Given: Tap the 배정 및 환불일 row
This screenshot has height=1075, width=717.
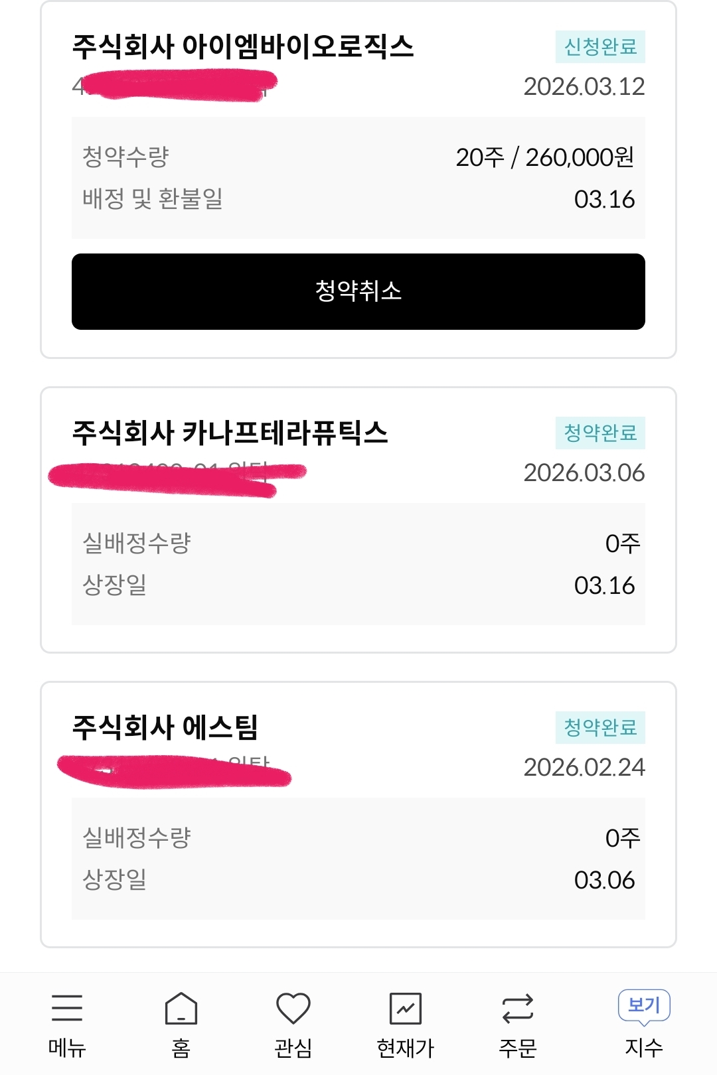Looking at the screenshot, I should (x=358, y=199).
